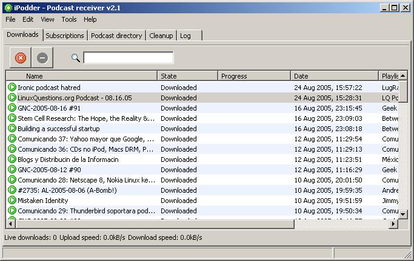Sort the list by State column header
This screenshot has height=261, width=414.
click(187, 76)
